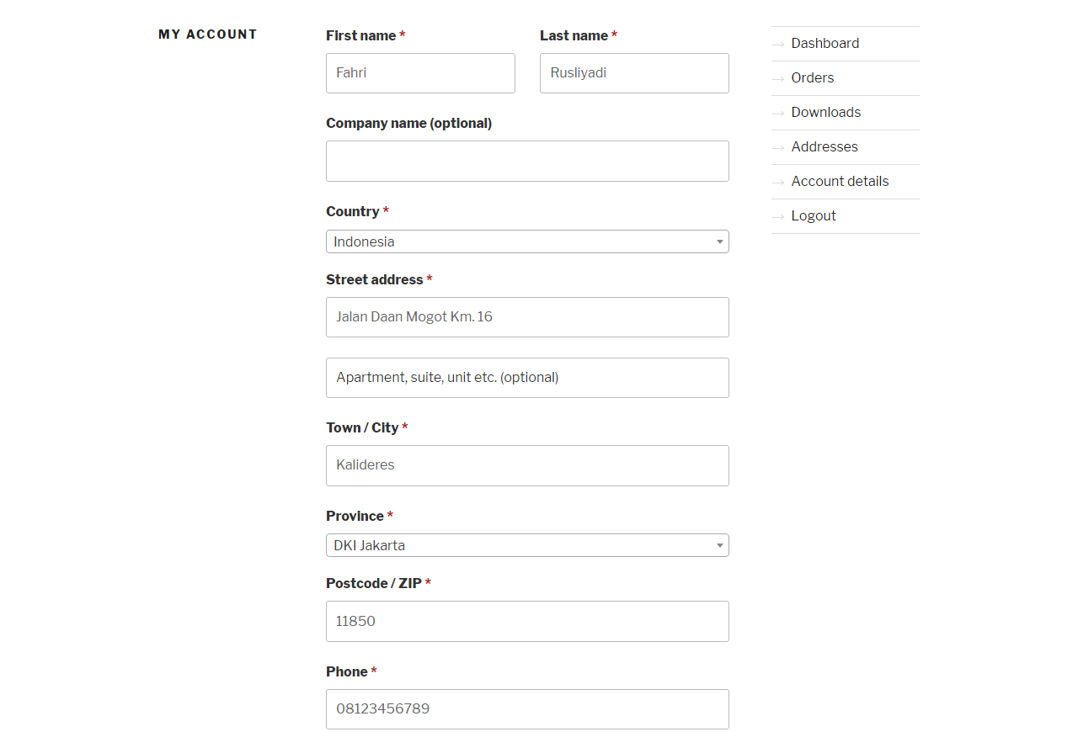
Task: Click into the Last name field
Action: coord(634,73)
